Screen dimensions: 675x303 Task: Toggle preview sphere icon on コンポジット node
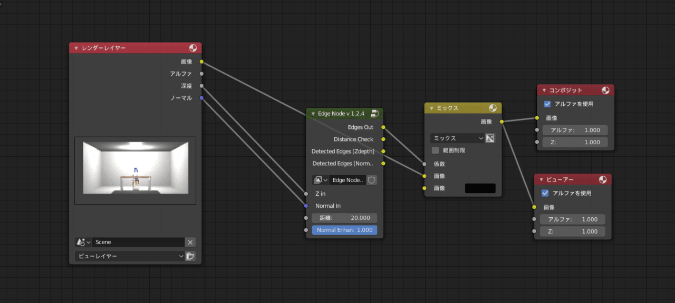coord(605,90)
